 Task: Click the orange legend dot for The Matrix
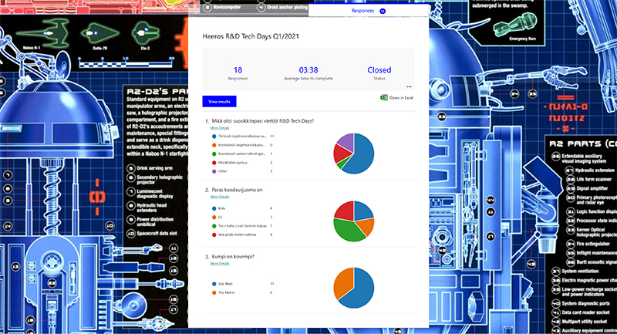pyautogui.click(x=214, y=292)
